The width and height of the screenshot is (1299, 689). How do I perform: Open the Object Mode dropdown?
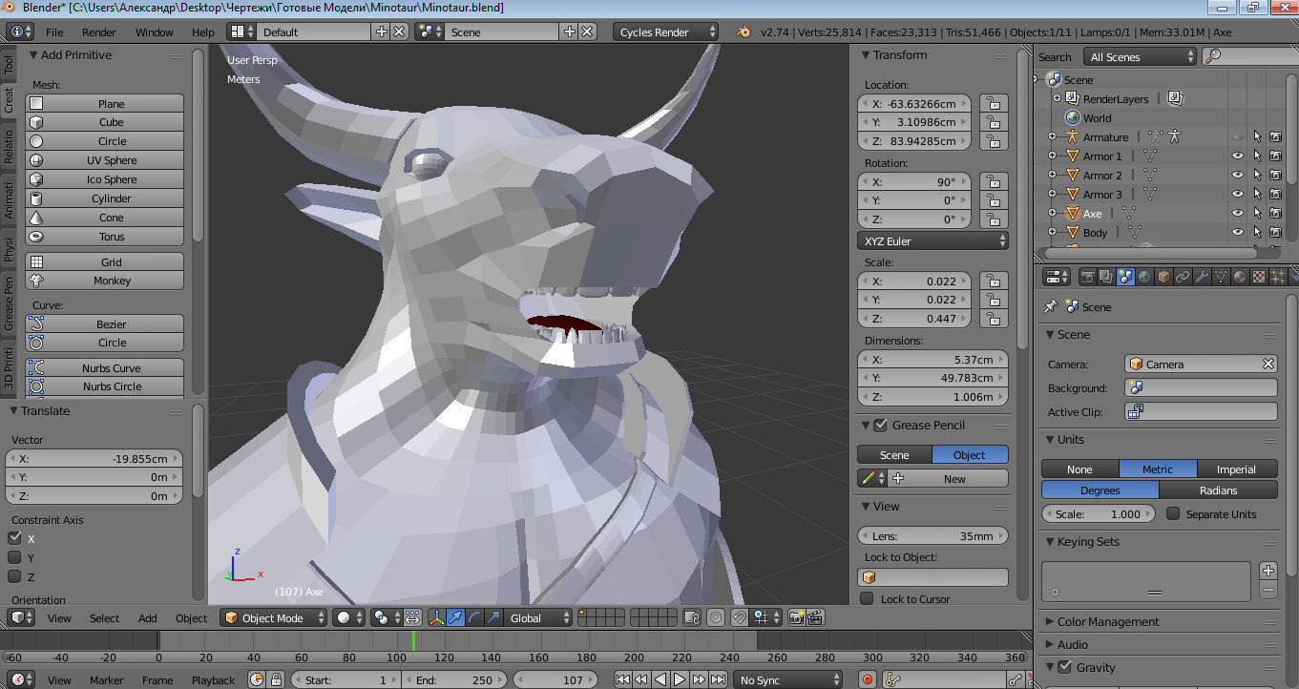pos(272,617)
